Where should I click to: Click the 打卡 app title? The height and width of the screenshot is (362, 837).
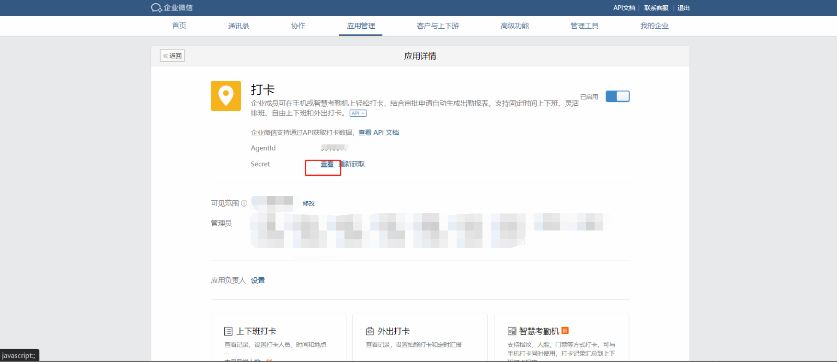[x=263, y=89]
